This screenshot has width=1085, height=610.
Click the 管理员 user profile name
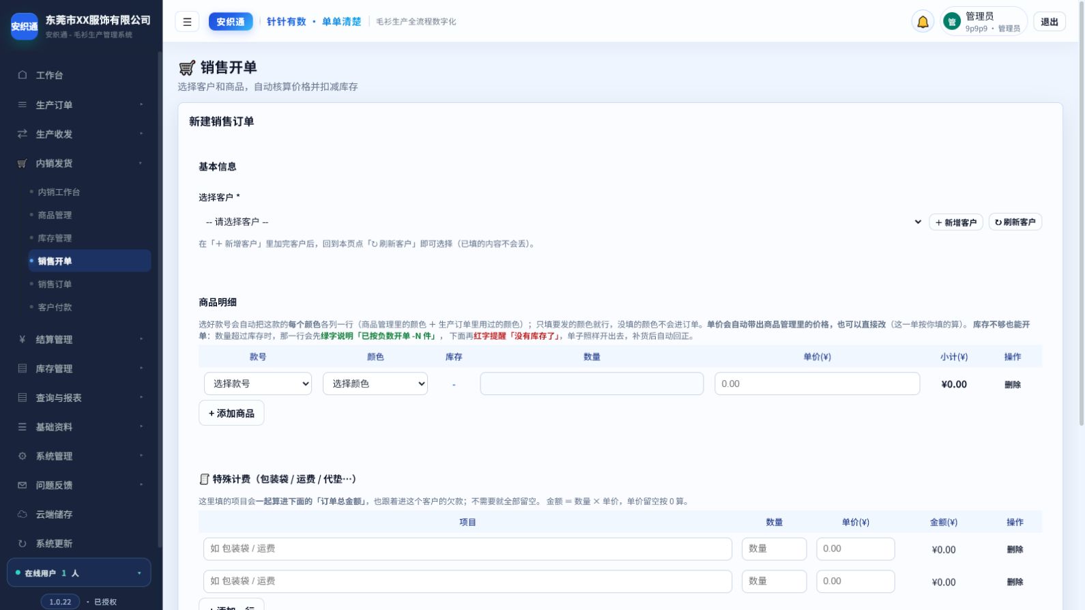[x=979, y=16]
